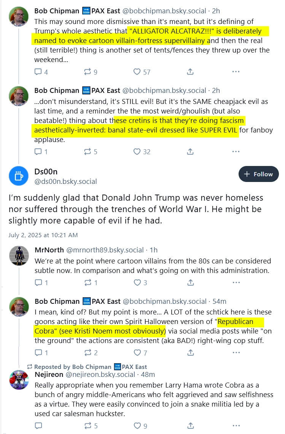
Task: Like MrNorth's reply showing 3 likes
Action: coord(140,282)
